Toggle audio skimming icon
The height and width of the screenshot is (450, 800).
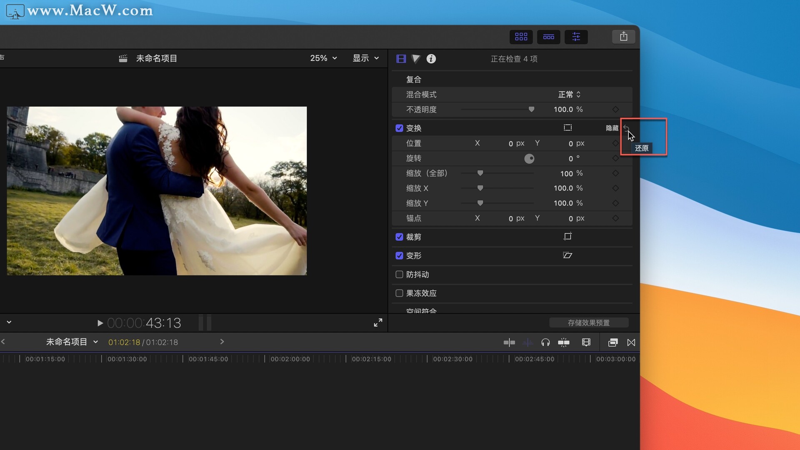click(527, 342)
